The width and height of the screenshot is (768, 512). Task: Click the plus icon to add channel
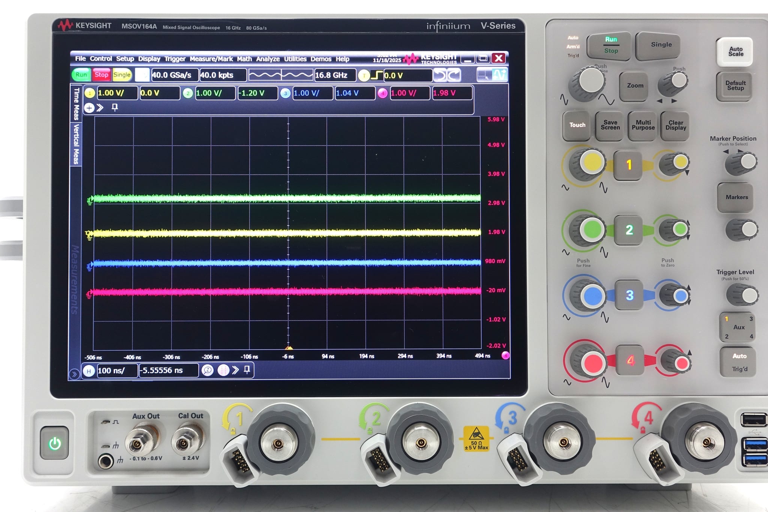[89, 108]
